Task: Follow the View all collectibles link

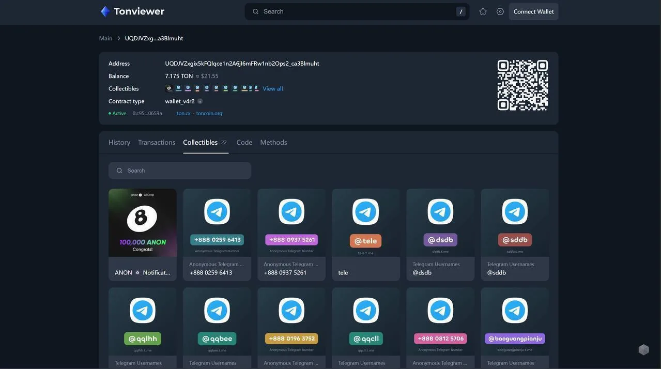Action: coord(273,89)
